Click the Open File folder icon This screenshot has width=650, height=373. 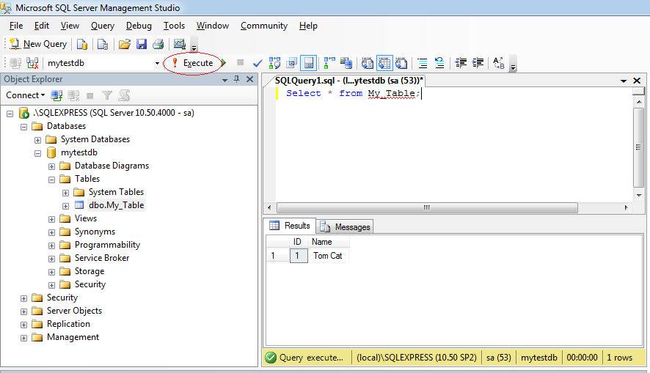(x=125, y=44)
